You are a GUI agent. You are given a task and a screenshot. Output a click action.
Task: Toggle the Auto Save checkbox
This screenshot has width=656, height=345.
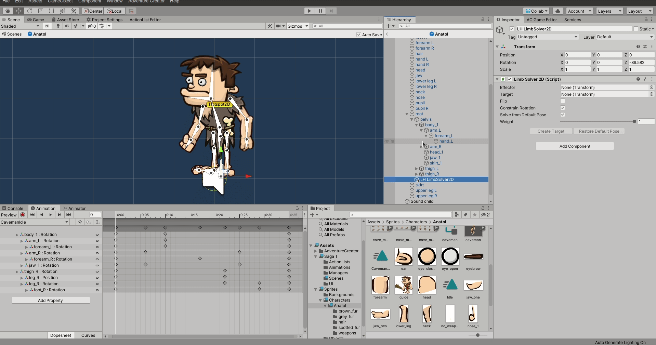pos(359,35)
